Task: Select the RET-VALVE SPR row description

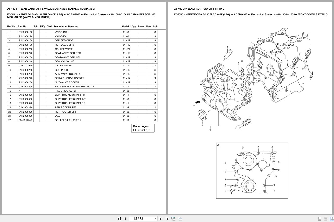Action: (64, 45)
